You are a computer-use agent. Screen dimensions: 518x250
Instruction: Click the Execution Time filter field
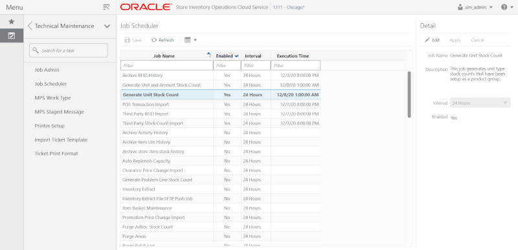click(296, 65)
